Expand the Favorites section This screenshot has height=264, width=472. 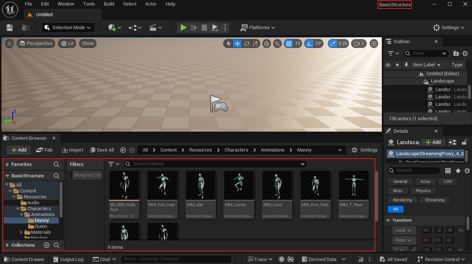click(7, 164)
